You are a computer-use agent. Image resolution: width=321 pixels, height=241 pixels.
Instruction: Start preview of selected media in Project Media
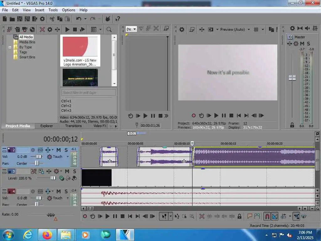(67, 29)
